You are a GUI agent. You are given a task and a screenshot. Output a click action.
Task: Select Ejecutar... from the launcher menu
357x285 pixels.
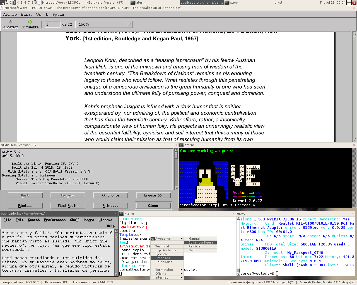167,254
